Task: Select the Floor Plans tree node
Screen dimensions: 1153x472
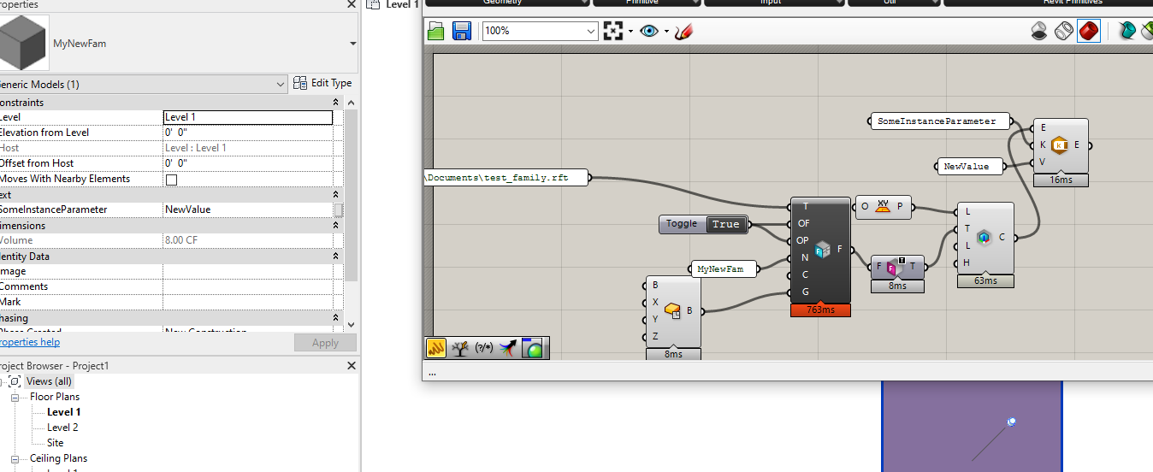Action: pyautogui.click(x=55, y=397)
